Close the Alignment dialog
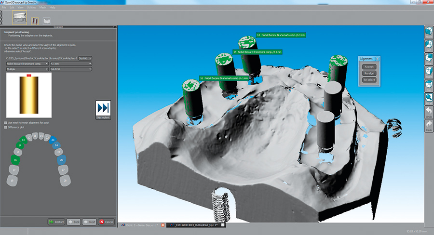This screenshot has height=235, width=434. point(377,59)
